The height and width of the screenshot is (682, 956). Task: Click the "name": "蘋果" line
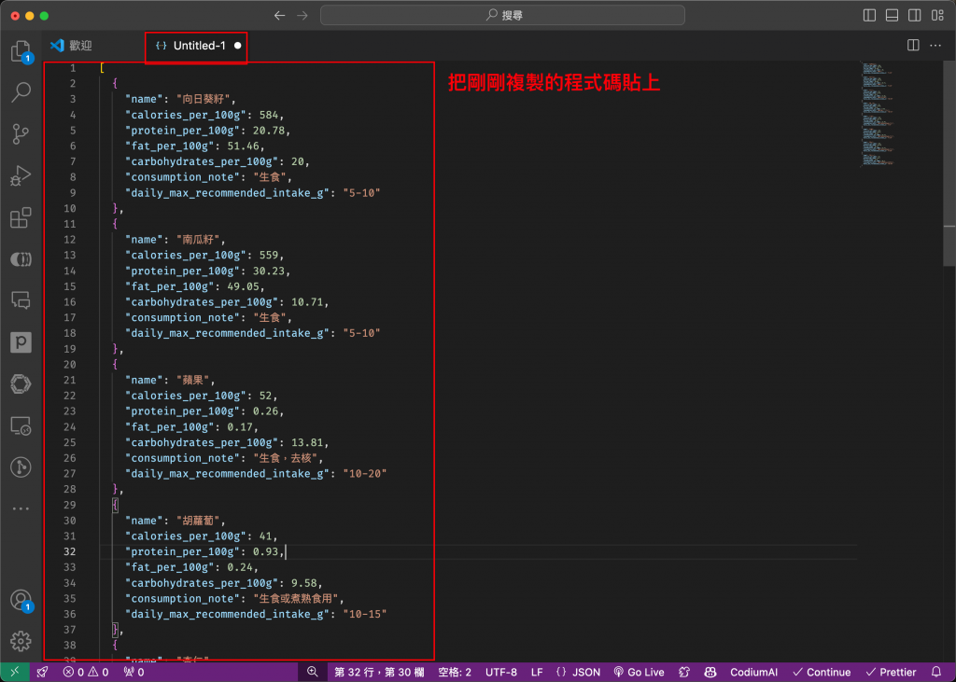(x=170, y=380)
